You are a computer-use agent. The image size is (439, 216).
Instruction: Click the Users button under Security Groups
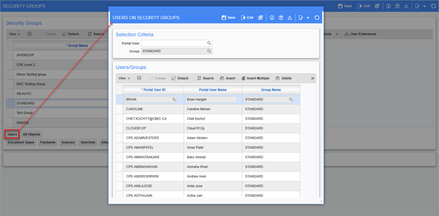coord(12,134)
